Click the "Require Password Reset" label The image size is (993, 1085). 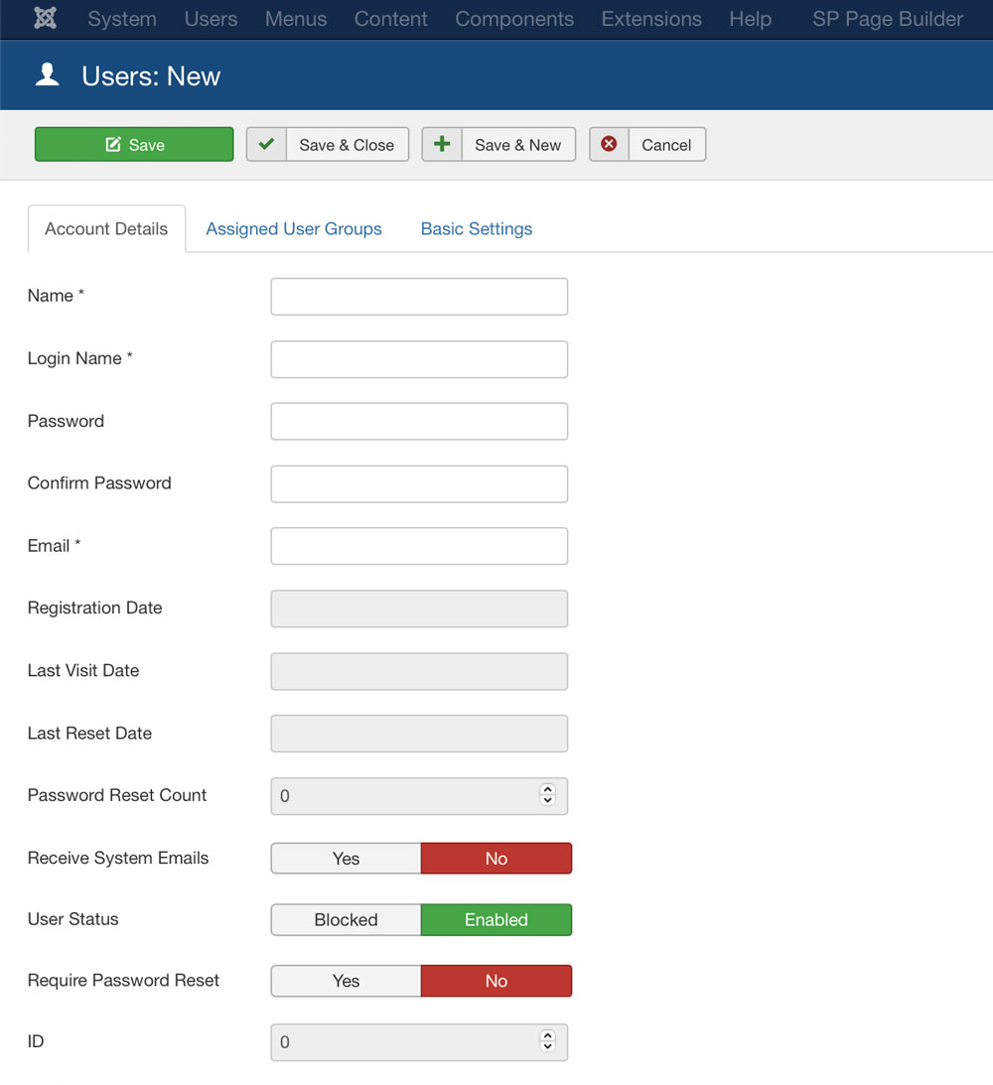click(123, 980)
